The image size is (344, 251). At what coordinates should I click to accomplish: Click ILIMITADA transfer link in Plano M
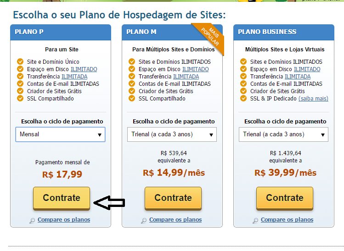tap(186, 77)
